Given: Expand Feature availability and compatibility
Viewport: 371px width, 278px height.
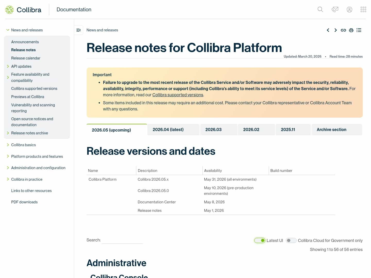Looking at the screenshot, I should point(8,77).
